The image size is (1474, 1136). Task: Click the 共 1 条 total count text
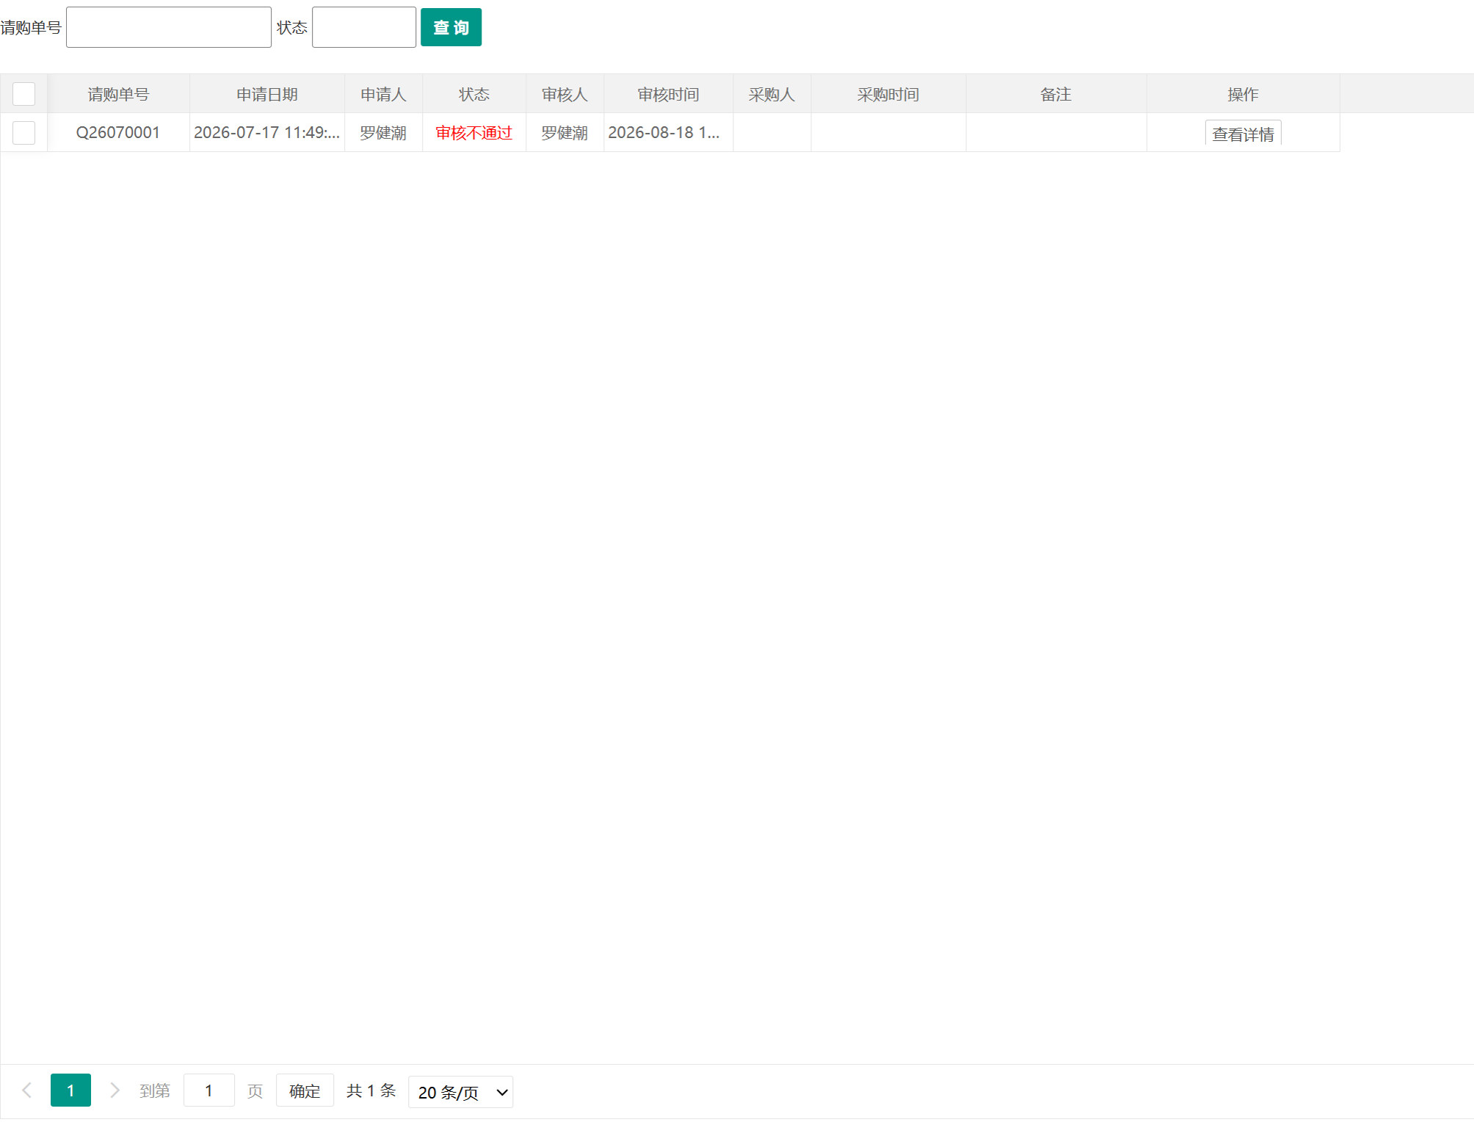371,1090
